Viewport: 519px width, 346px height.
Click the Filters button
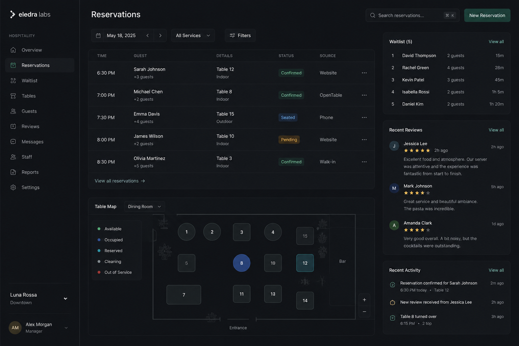240,35
